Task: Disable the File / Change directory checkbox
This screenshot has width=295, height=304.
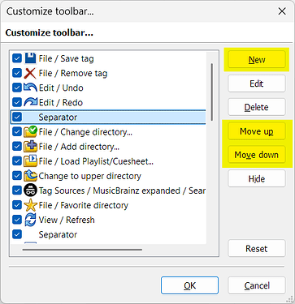Action: click(x=17, y=131)
